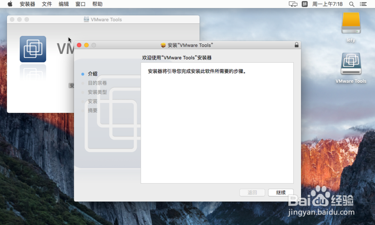Click the 继续 button
Screen dimensions: 375x225
tap(281, 192)
